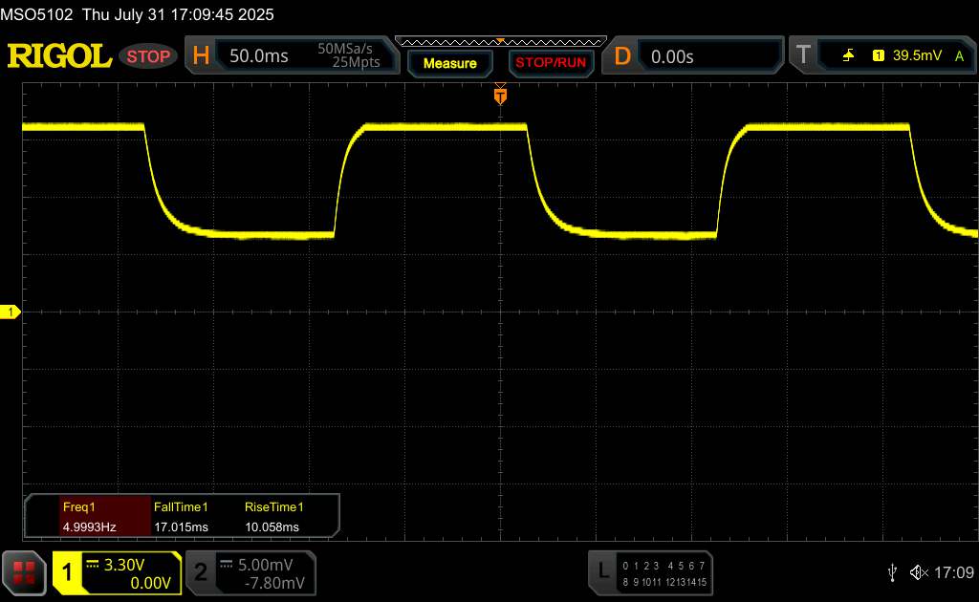The image size is (979, 602).
Task: Click the 50MSa/s sample rate readout
Action: [344, 49]
